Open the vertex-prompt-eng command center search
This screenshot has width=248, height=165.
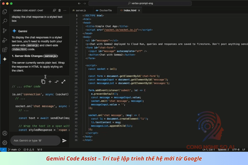140,3
